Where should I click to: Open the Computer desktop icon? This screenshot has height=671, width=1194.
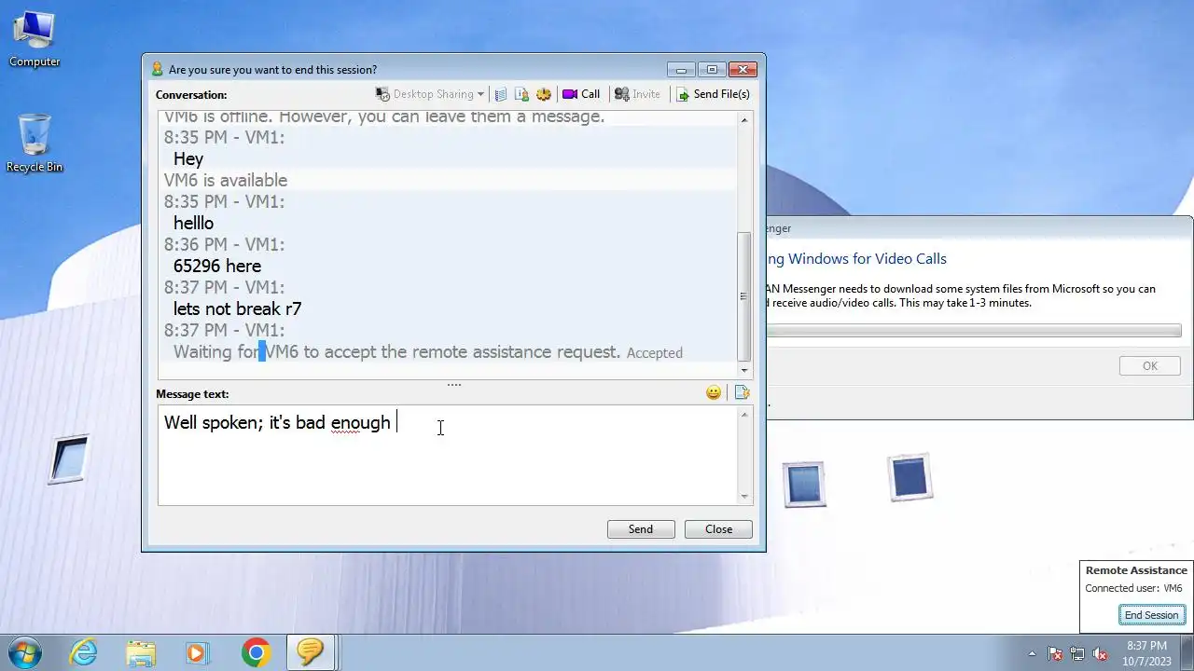(x=35, y=38)
